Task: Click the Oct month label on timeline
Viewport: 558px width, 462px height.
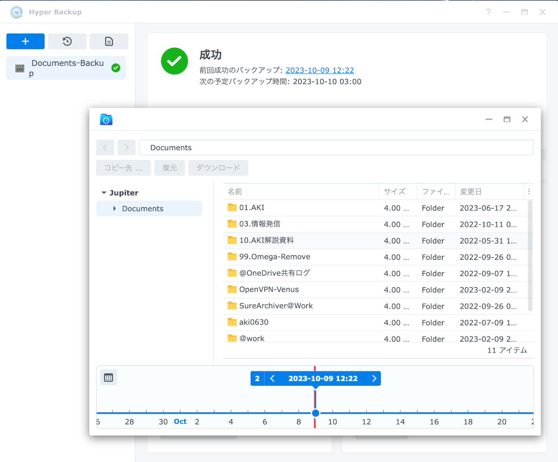Action: click(180, 422)
